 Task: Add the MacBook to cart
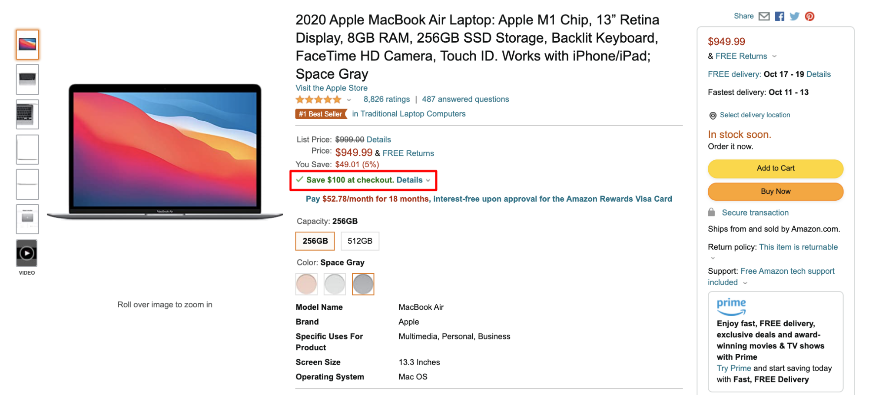pyautogui.click(x=776, y=169)
